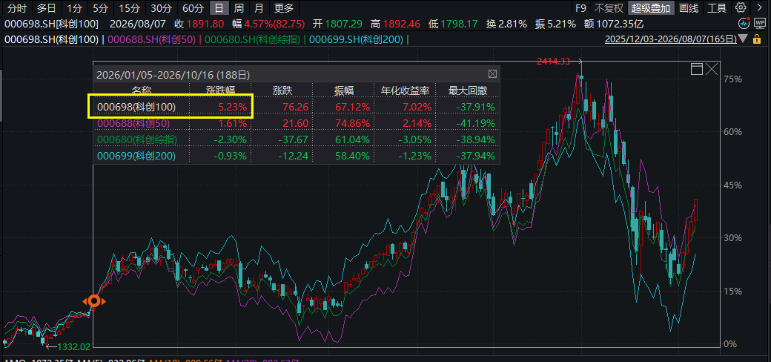
Task: Select the 周 weekly period tab
Action: point(239,7)
